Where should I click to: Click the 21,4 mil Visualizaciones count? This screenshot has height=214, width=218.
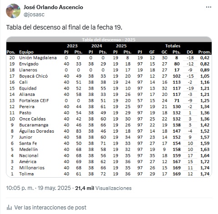(103, 188)
